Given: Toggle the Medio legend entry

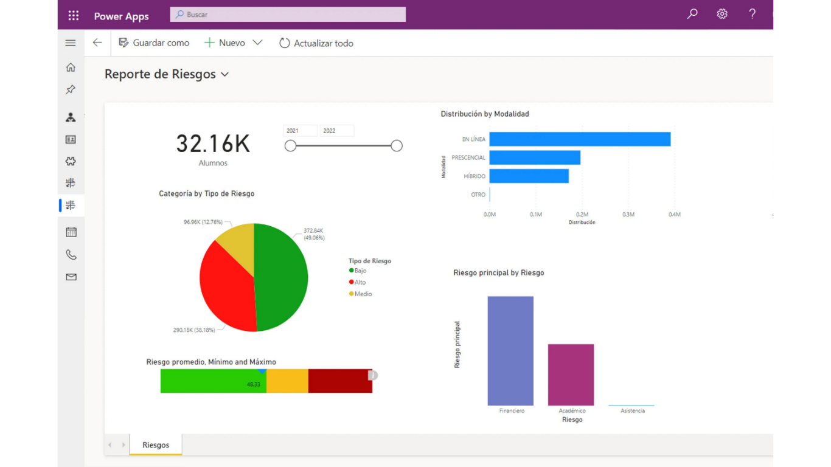Looking at the screenshot, I should point(360,294).
